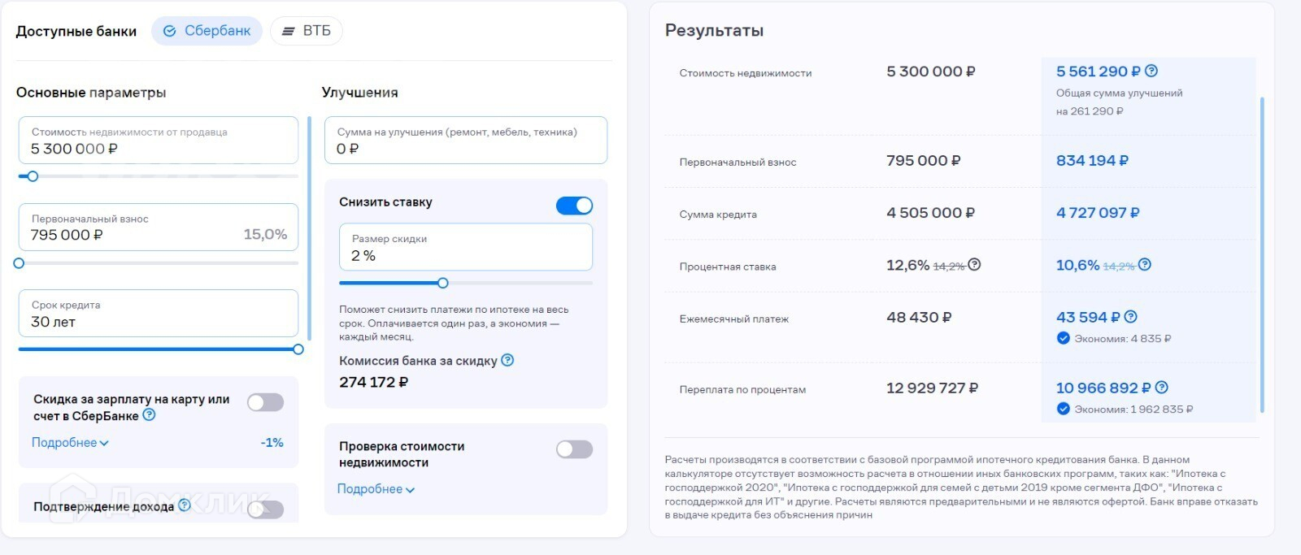
Task: Open help for Комиссия банка за скидку
Action: [507, 360]
